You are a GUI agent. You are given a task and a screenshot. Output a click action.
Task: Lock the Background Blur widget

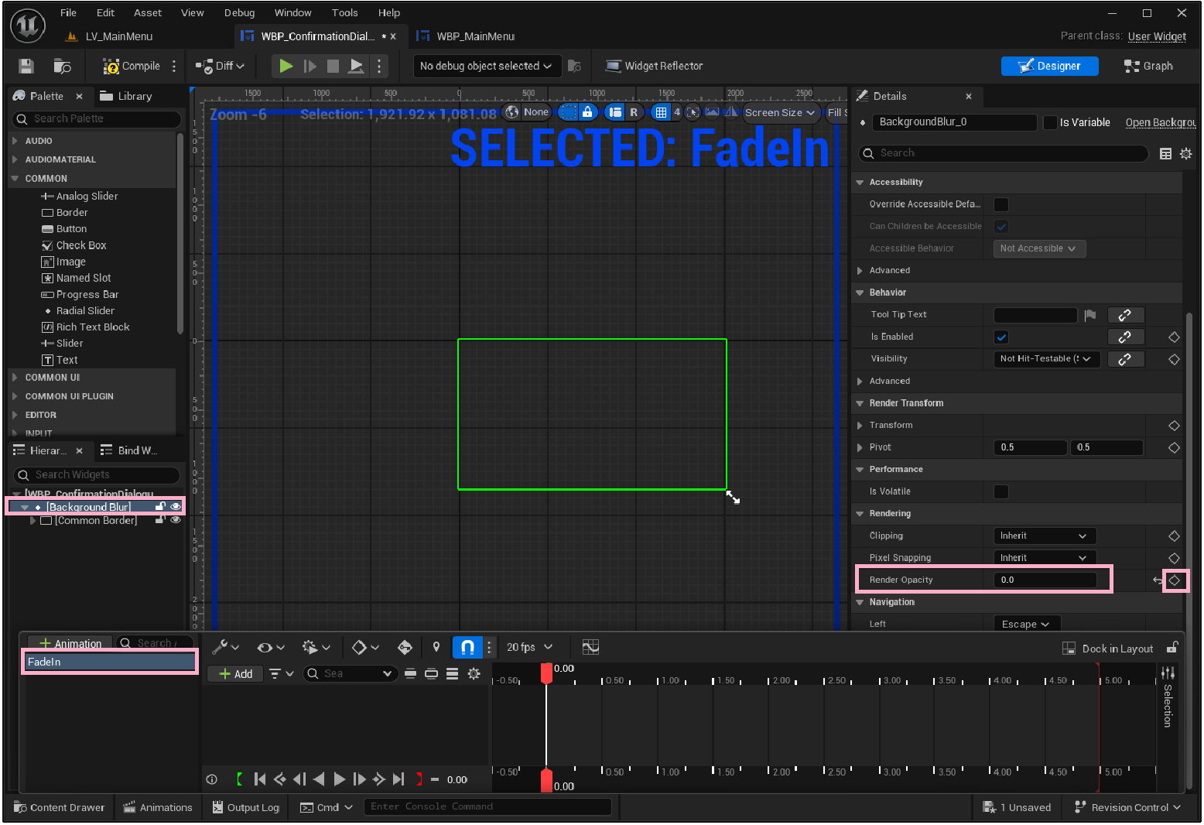click(160, 507)
